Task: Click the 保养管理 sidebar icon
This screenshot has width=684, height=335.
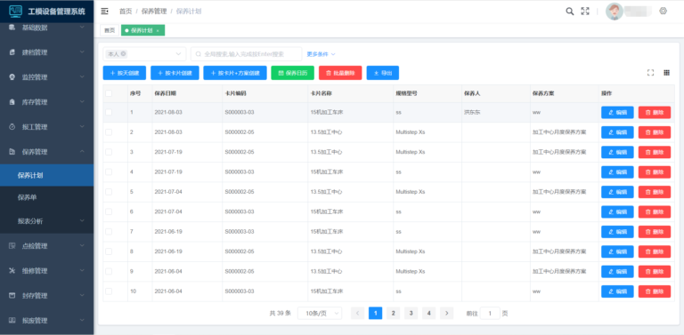Action: point(12,152)
